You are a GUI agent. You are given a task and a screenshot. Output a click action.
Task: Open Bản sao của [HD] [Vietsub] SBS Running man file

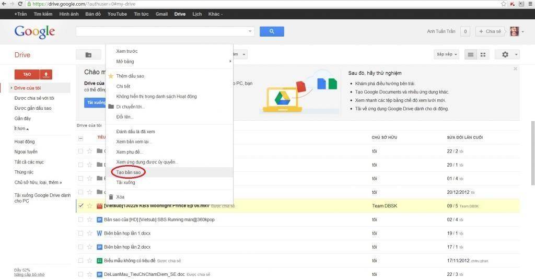coord(159,219)
